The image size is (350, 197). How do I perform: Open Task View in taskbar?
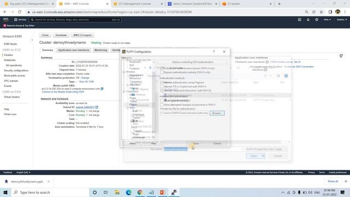pos(106,192)
